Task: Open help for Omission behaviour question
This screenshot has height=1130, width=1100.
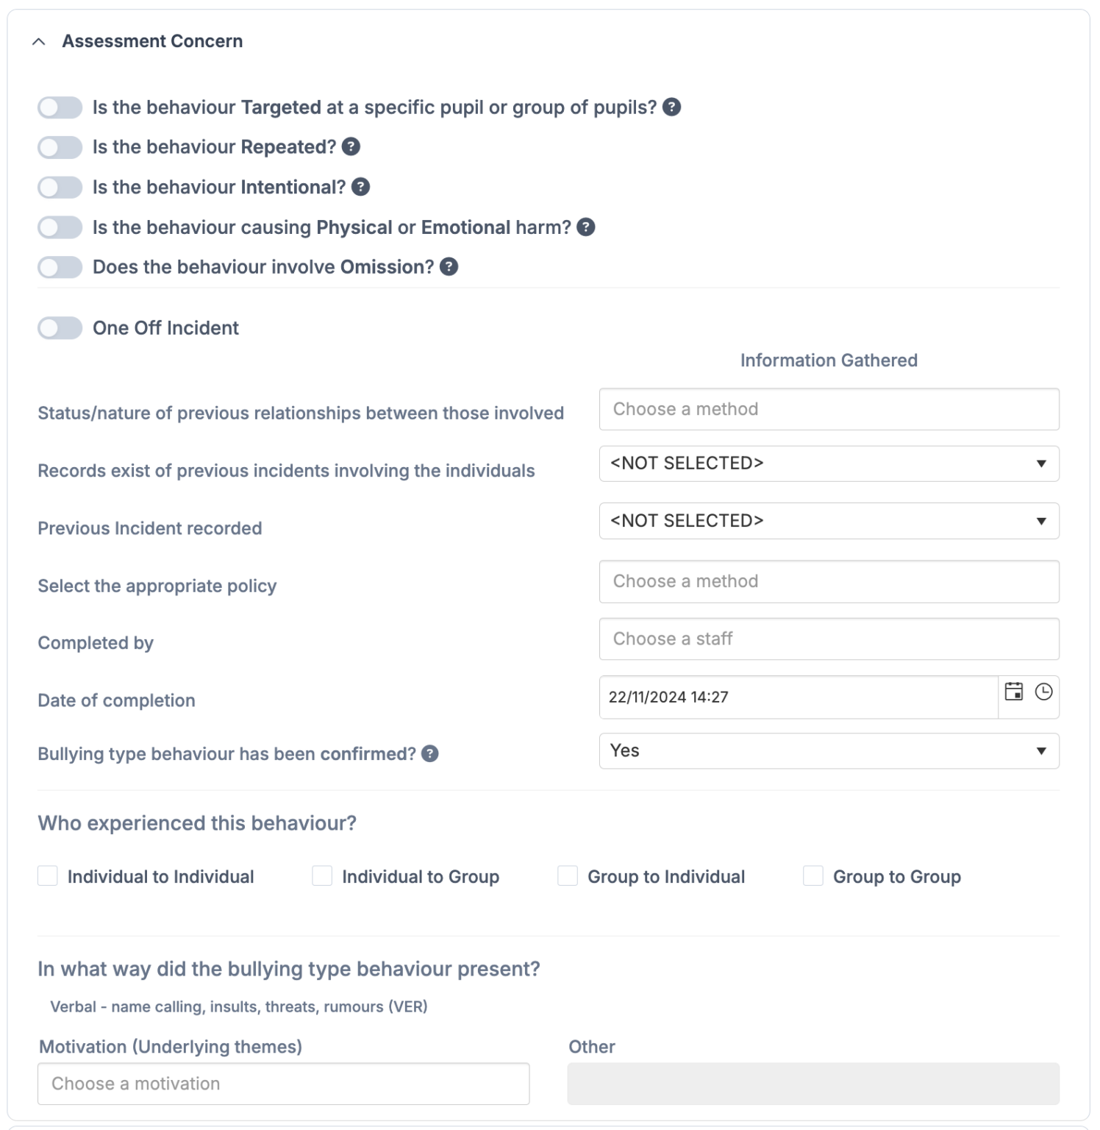Action: point(449,266)
